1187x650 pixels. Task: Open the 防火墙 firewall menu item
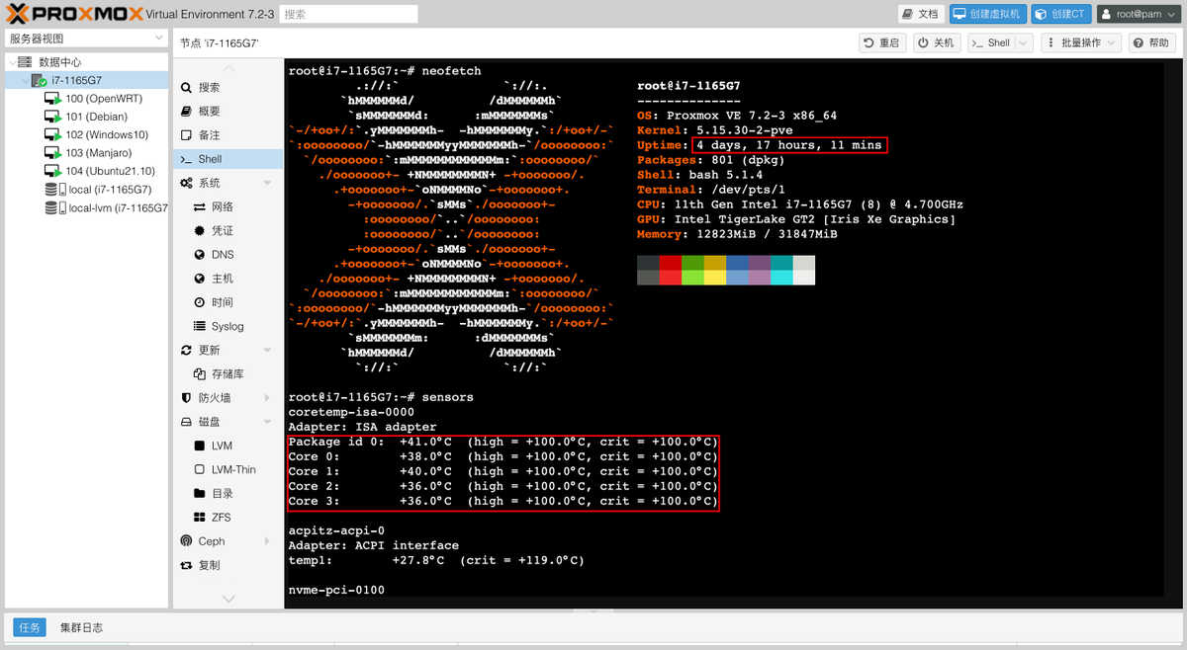tap(228, 398)
